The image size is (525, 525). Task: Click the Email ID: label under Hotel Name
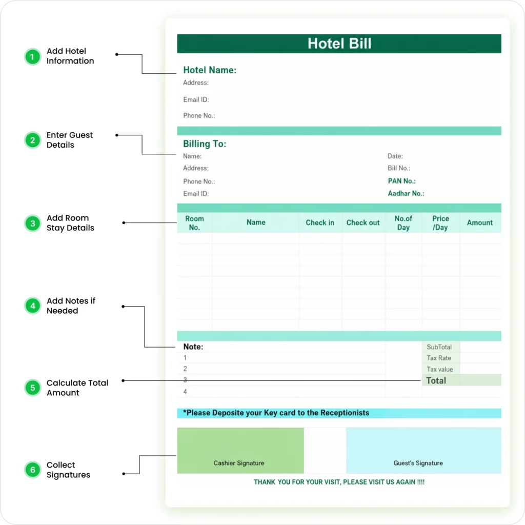(196, 100)
